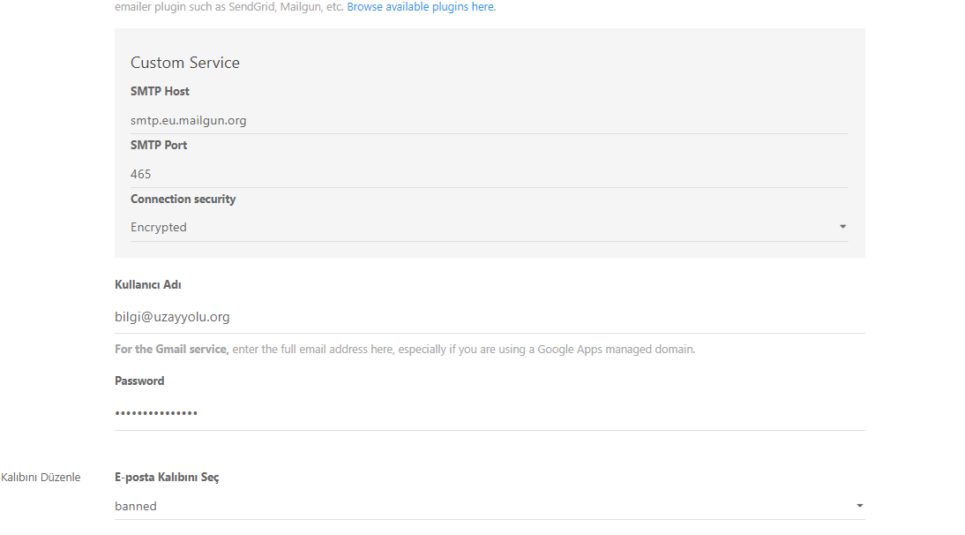Click the Custom Service heading
The image size is (965, 535).
(185, 63)
